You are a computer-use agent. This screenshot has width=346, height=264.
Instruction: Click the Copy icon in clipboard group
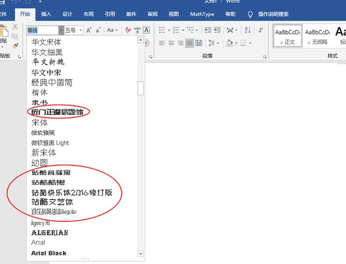15,36
